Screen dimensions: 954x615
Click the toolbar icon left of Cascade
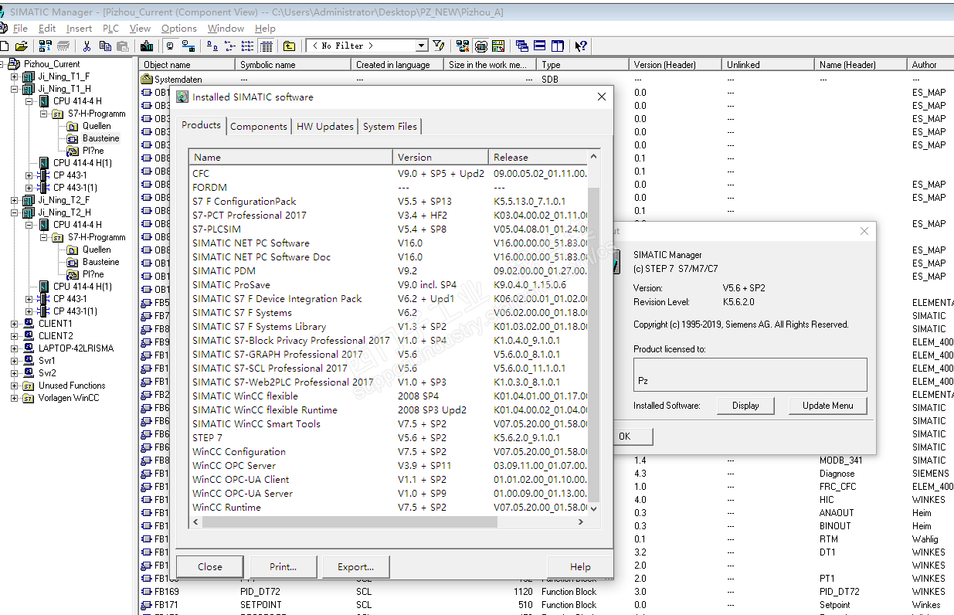coord(498,46)
